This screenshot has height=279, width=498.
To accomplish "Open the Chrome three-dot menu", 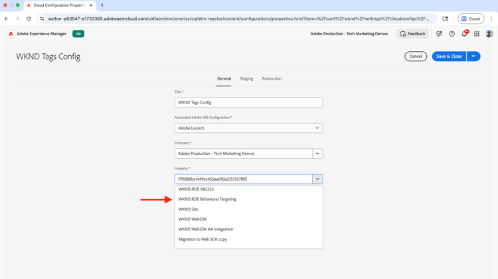I will click(x=491, y=19).
